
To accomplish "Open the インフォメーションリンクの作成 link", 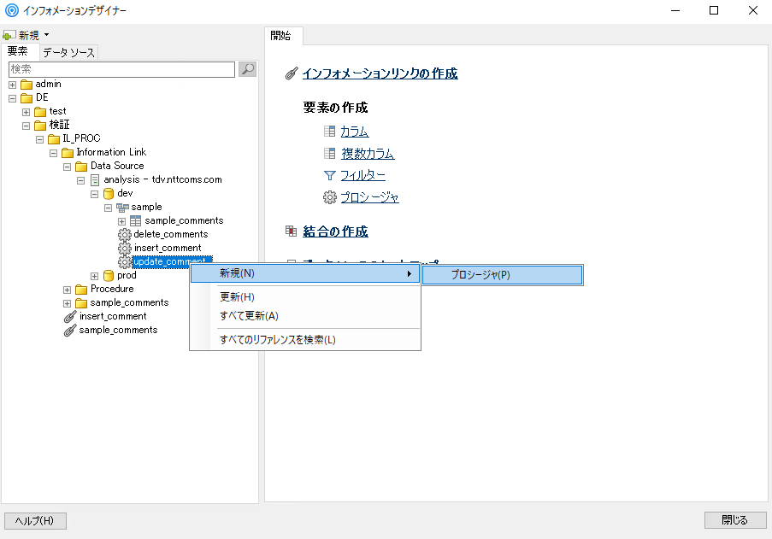I will 380,73.
